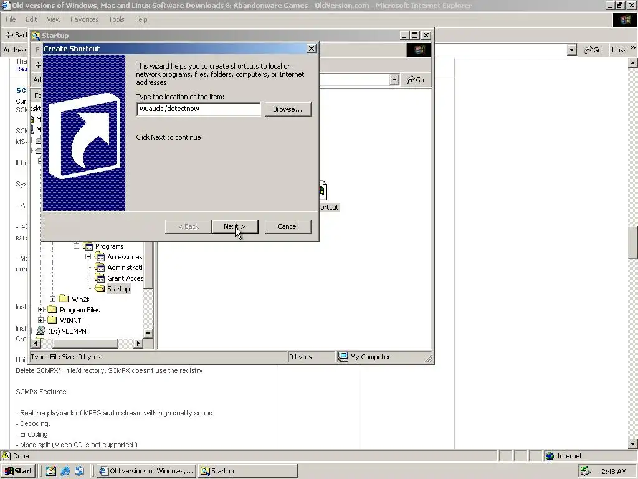
Task: Click folder tree left scroll arrow
Action: click(36, 344)
